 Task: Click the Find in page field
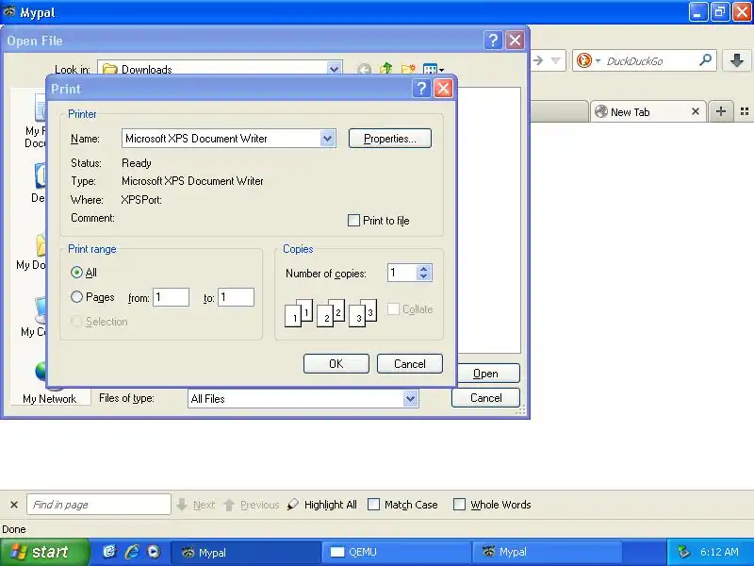(x=99, y=505)
